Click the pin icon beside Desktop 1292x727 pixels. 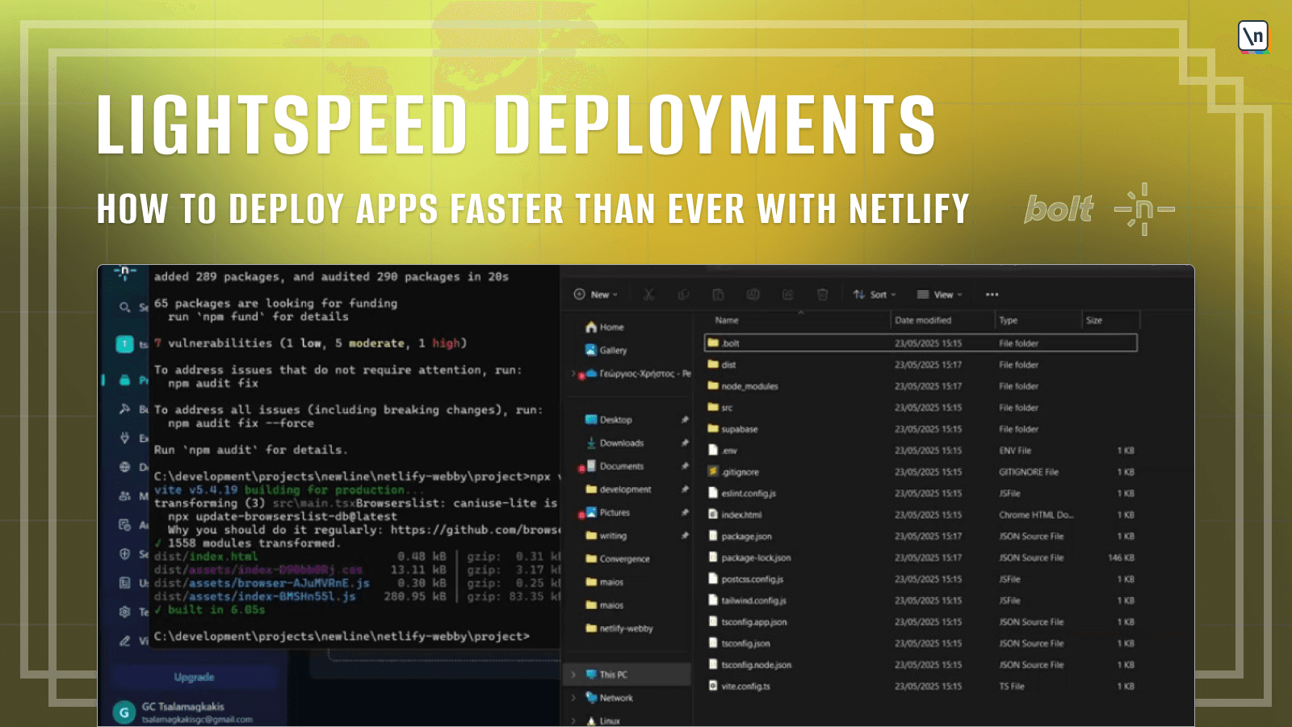(x=685, y=420)
